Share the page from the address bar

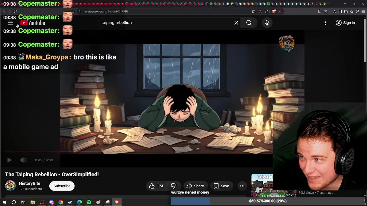[x=267, y=11]
